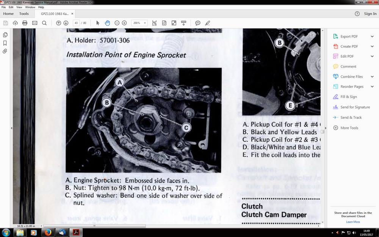Toggle the bookmarks panel

pos(5,43)
